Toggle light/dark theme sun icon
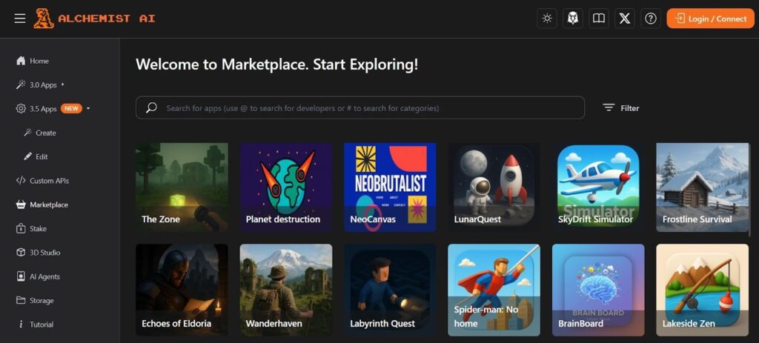This screenshot has height=343, width=759. [x=547, y=19]
